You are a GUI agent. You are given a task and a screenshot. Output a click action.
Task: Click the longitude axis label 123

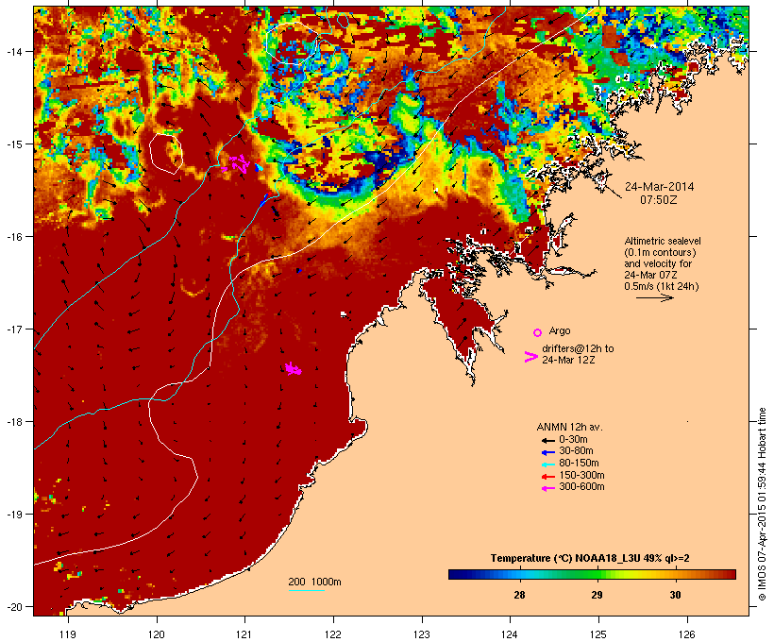(422, 634)
